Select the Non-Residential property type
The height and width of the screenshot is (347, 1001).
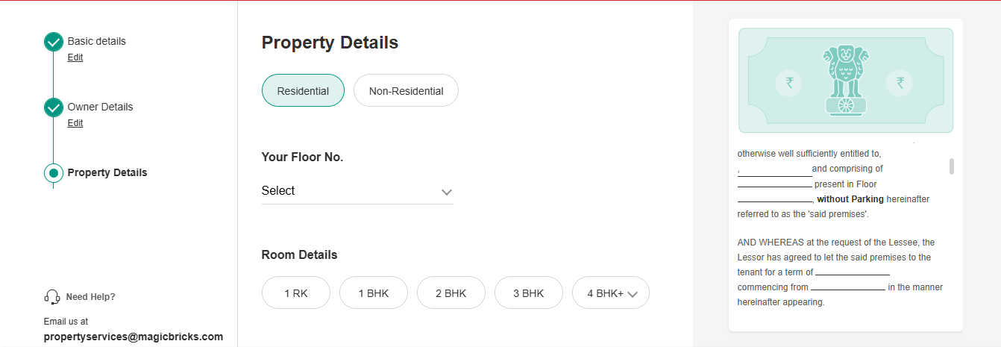[x=406, y=90]
